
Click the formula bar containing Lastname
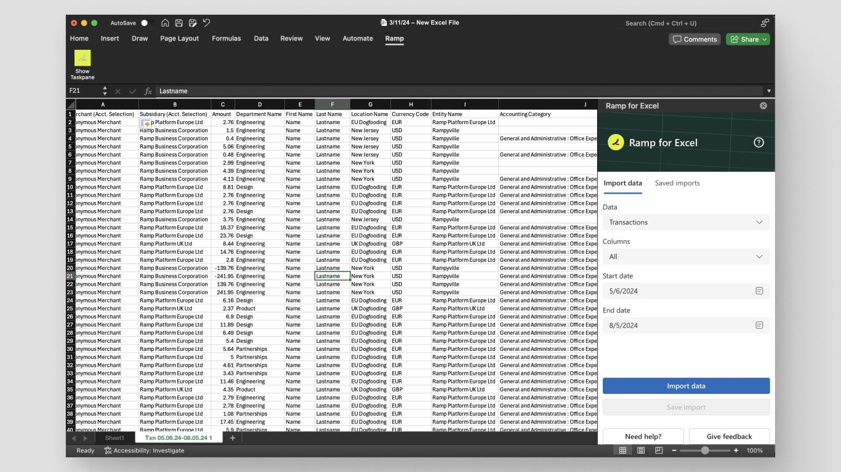[459, 91]
